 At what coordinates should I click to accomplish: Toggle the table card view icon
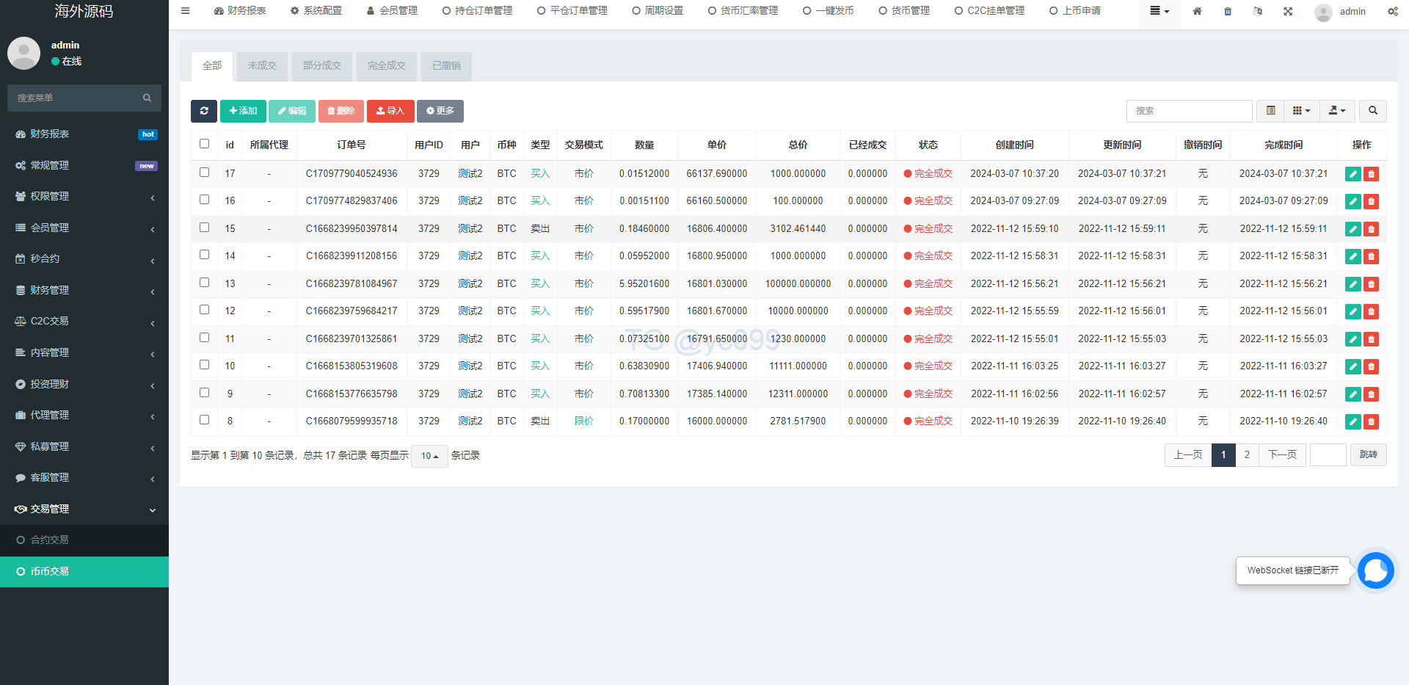point(1270,111)
